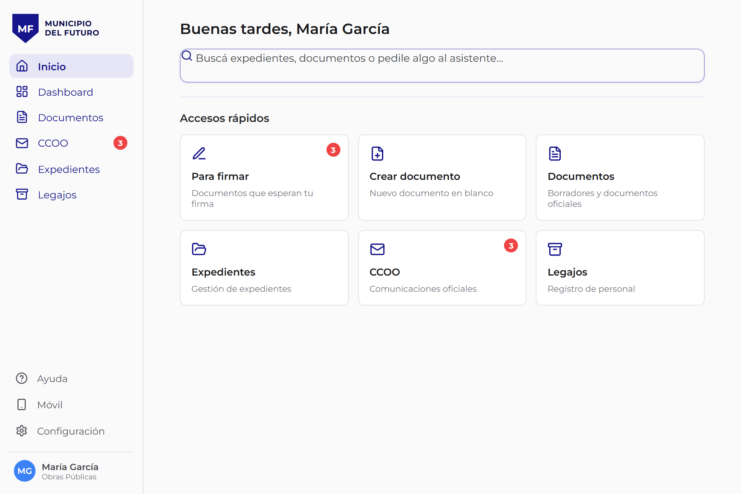The image size is (741, 494).
Task: Click the magnifier icon in search bar
Action: pyautogui.click(x=187, y=56)
